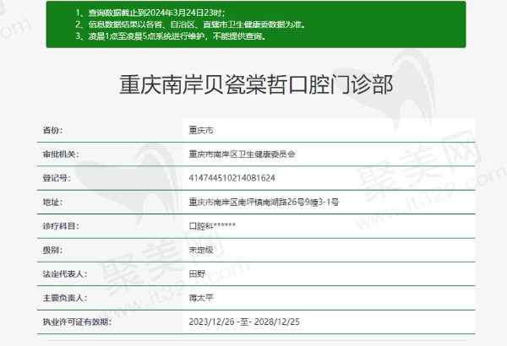Viewport: 507px width, 346px height.
Task: Select the 登记号 label
Action: pyautogui.click(x=57, y=178)
